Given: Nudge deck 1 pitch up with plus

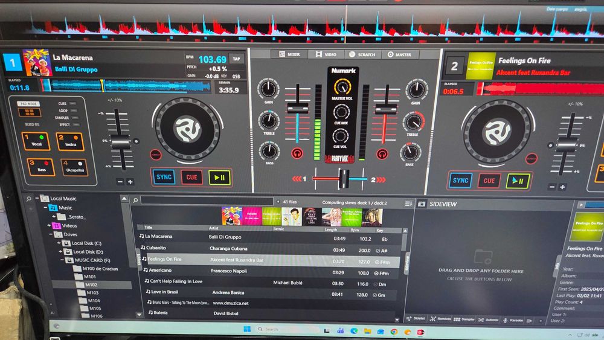Looking at the screenshot, I should click(130, 182).
